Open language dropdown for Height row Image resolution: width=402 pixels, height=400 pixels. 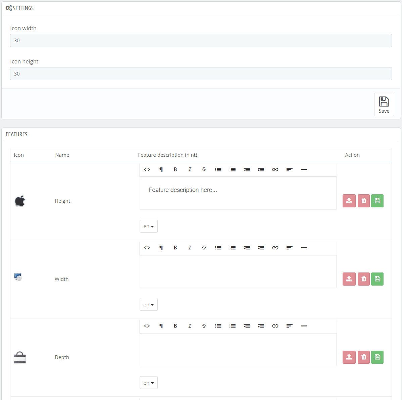pyautogui.click(x=148, y=227)
